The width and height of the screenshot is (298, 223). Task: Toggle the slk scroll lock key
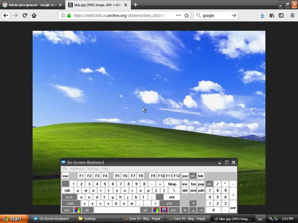[193, 176]
